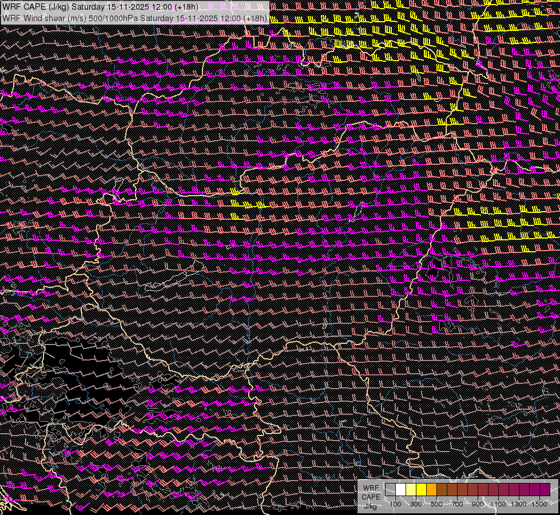Viewport: 560px width, 515px height.
Task: Click the 500 legend value
Action: 436,504
